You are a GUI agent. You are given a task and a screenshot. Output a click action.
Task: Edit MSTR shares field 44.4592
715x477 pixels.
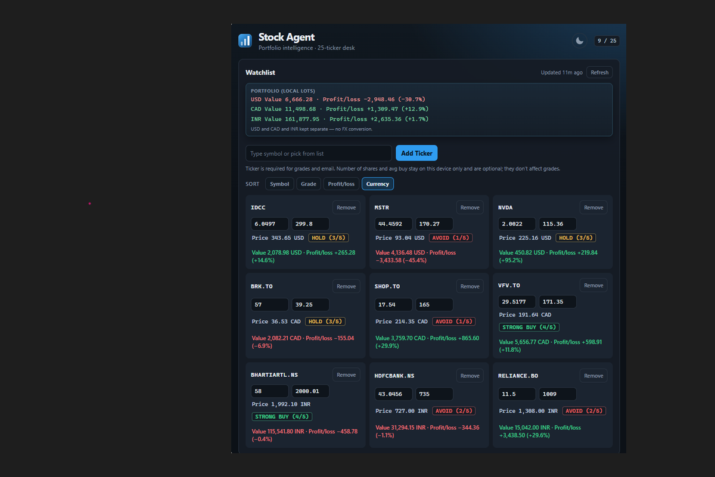pyautogui.click(x=393, y=224)
